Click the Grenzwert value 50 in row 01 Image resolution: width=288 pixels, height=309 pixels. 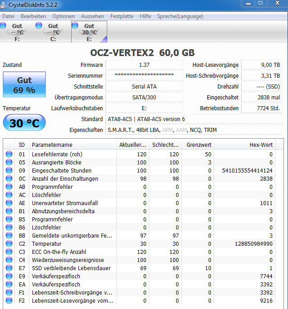pos(208,154)
